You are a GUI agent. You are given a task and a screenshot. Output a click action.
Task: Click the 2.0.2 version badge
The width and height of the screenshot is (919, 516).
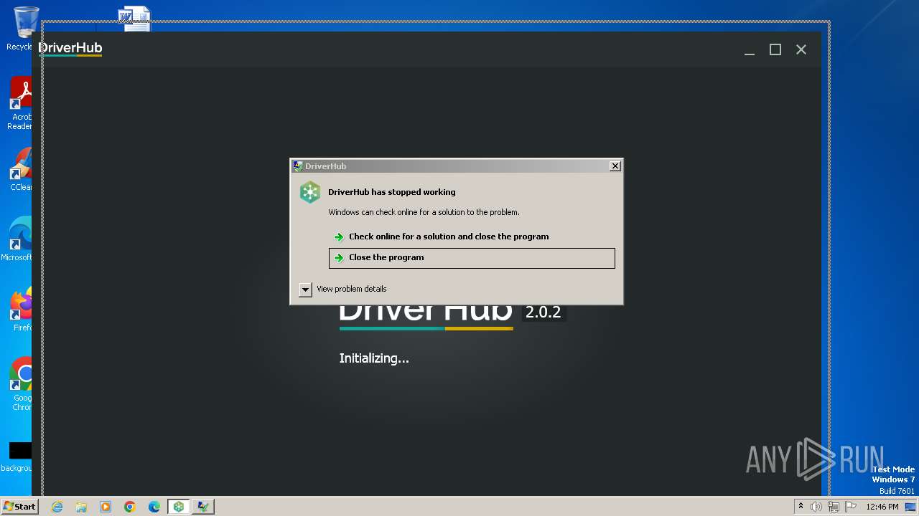[x=544, y=312]
